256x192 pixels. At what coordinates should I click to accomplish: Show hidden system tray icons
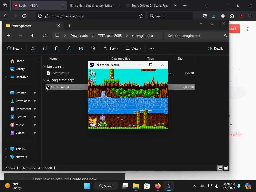pos(194,186)
